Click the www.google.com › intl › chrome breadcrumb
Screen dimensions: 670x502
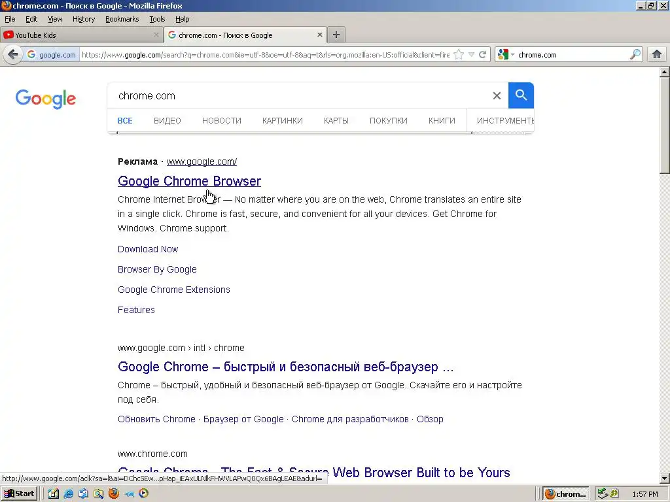181,348
